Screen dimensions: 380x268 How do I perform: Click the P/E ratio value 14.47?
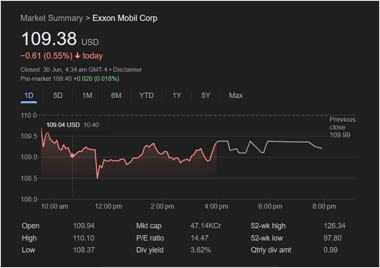point(199,238)
